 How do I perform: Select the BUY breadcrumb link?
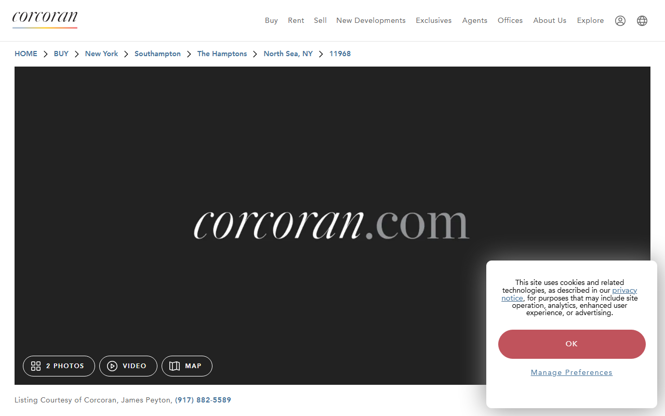tap(61, 54)
